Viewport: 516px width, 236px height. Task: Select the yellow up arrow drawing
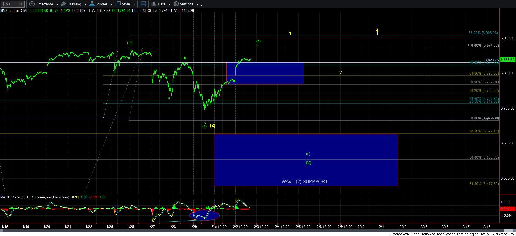pos(377,32)
